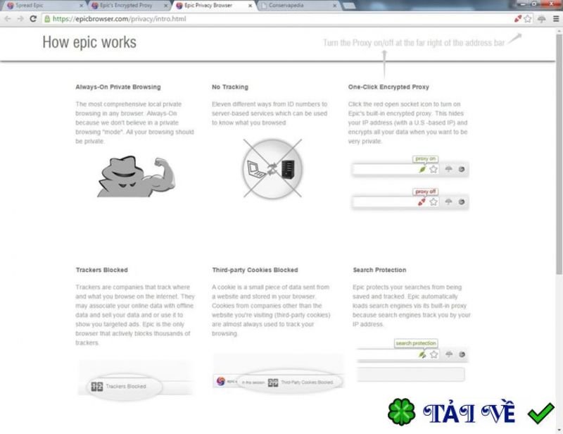Click the lower-left 'Trackers Blocked' section heading
This screenshot has width=563, height=434.
(101, 270)
